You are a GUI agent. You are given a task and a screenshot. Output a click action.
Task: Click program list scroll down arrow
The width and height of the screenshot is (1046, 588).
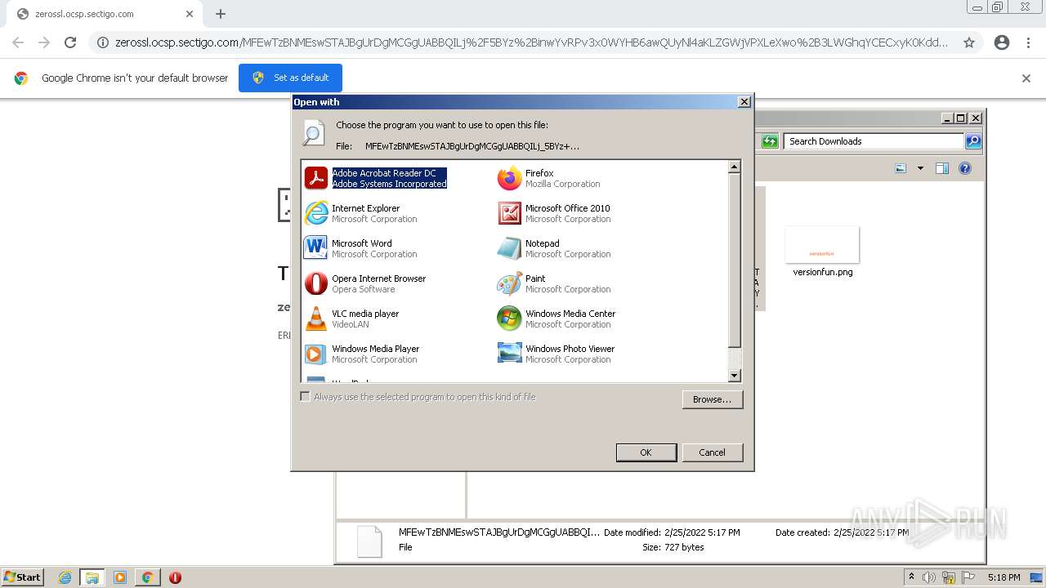coord(734,376)
